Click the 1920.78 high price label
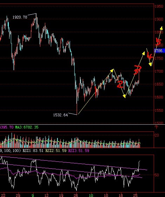 pos(20,17)
